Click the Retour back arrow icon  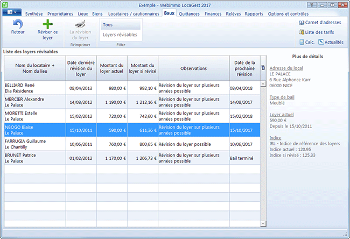18,24
